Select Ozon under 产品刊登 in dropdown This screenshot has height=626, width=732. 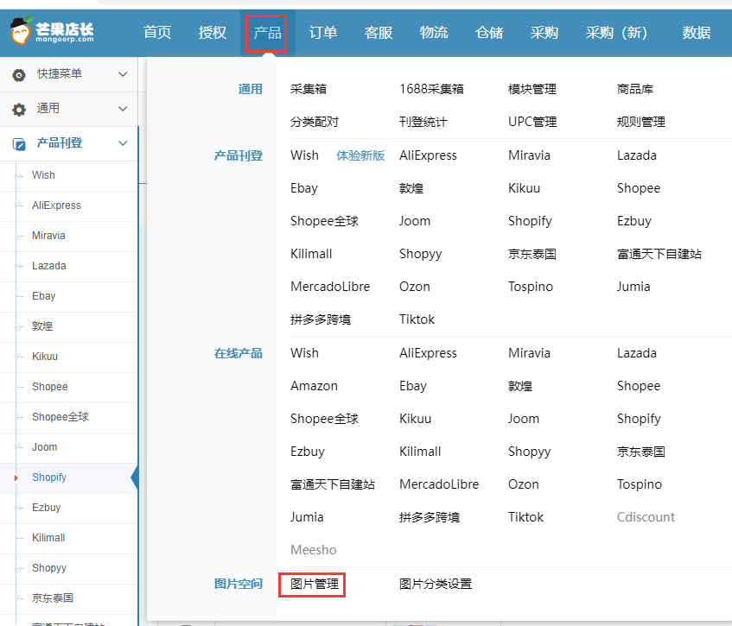415,287
